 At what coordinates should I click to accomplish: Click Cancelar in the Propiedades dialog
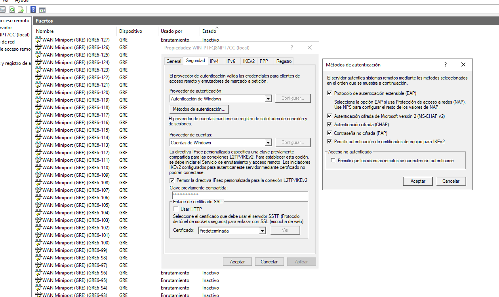(269, 262)
